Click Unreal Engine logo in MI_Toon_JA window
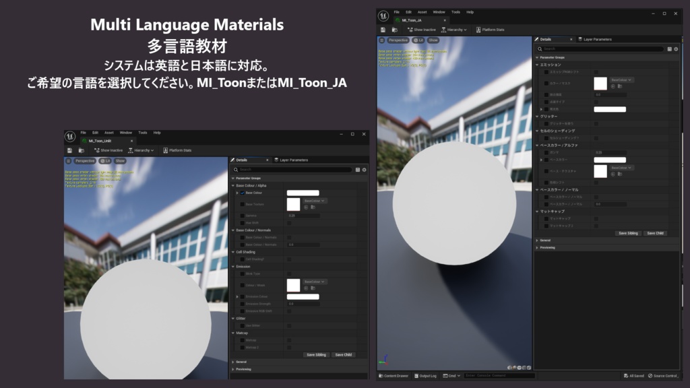Image resolution: width=690 pixels, height=388 pixels. (x=383, y=16)
